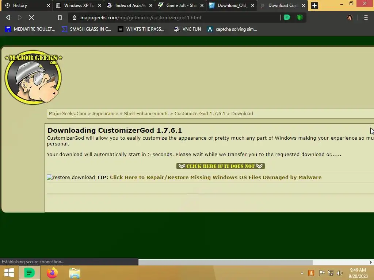Image resolution: width=374 pixels, height=280 pixels.
Task: Stop loading the page with X button
Action: tap(31, 17)
